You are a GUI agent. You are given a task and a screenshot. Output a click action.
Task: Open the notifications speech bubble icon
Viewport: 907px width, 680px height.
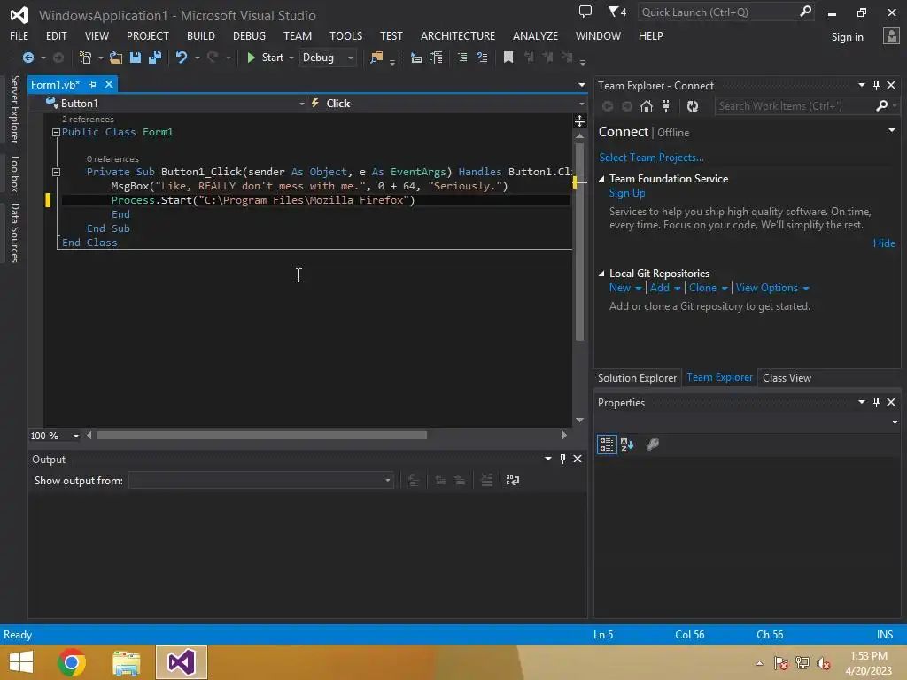click(x=585, y=12)
